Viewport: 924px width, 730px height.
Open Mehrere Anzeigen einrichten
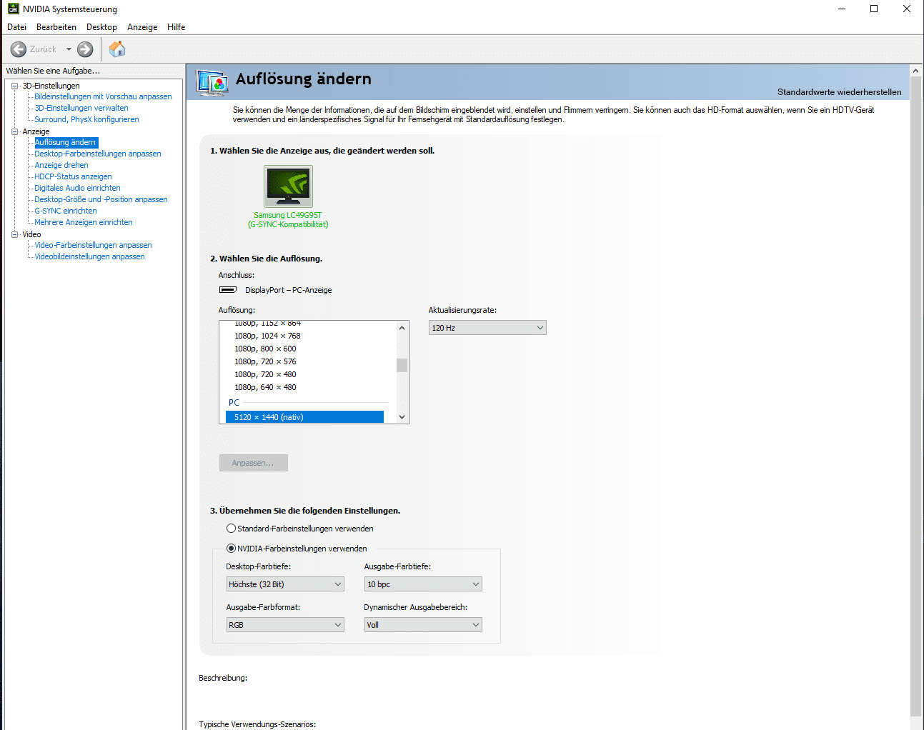pyautogui.click(x=84, y=222)
